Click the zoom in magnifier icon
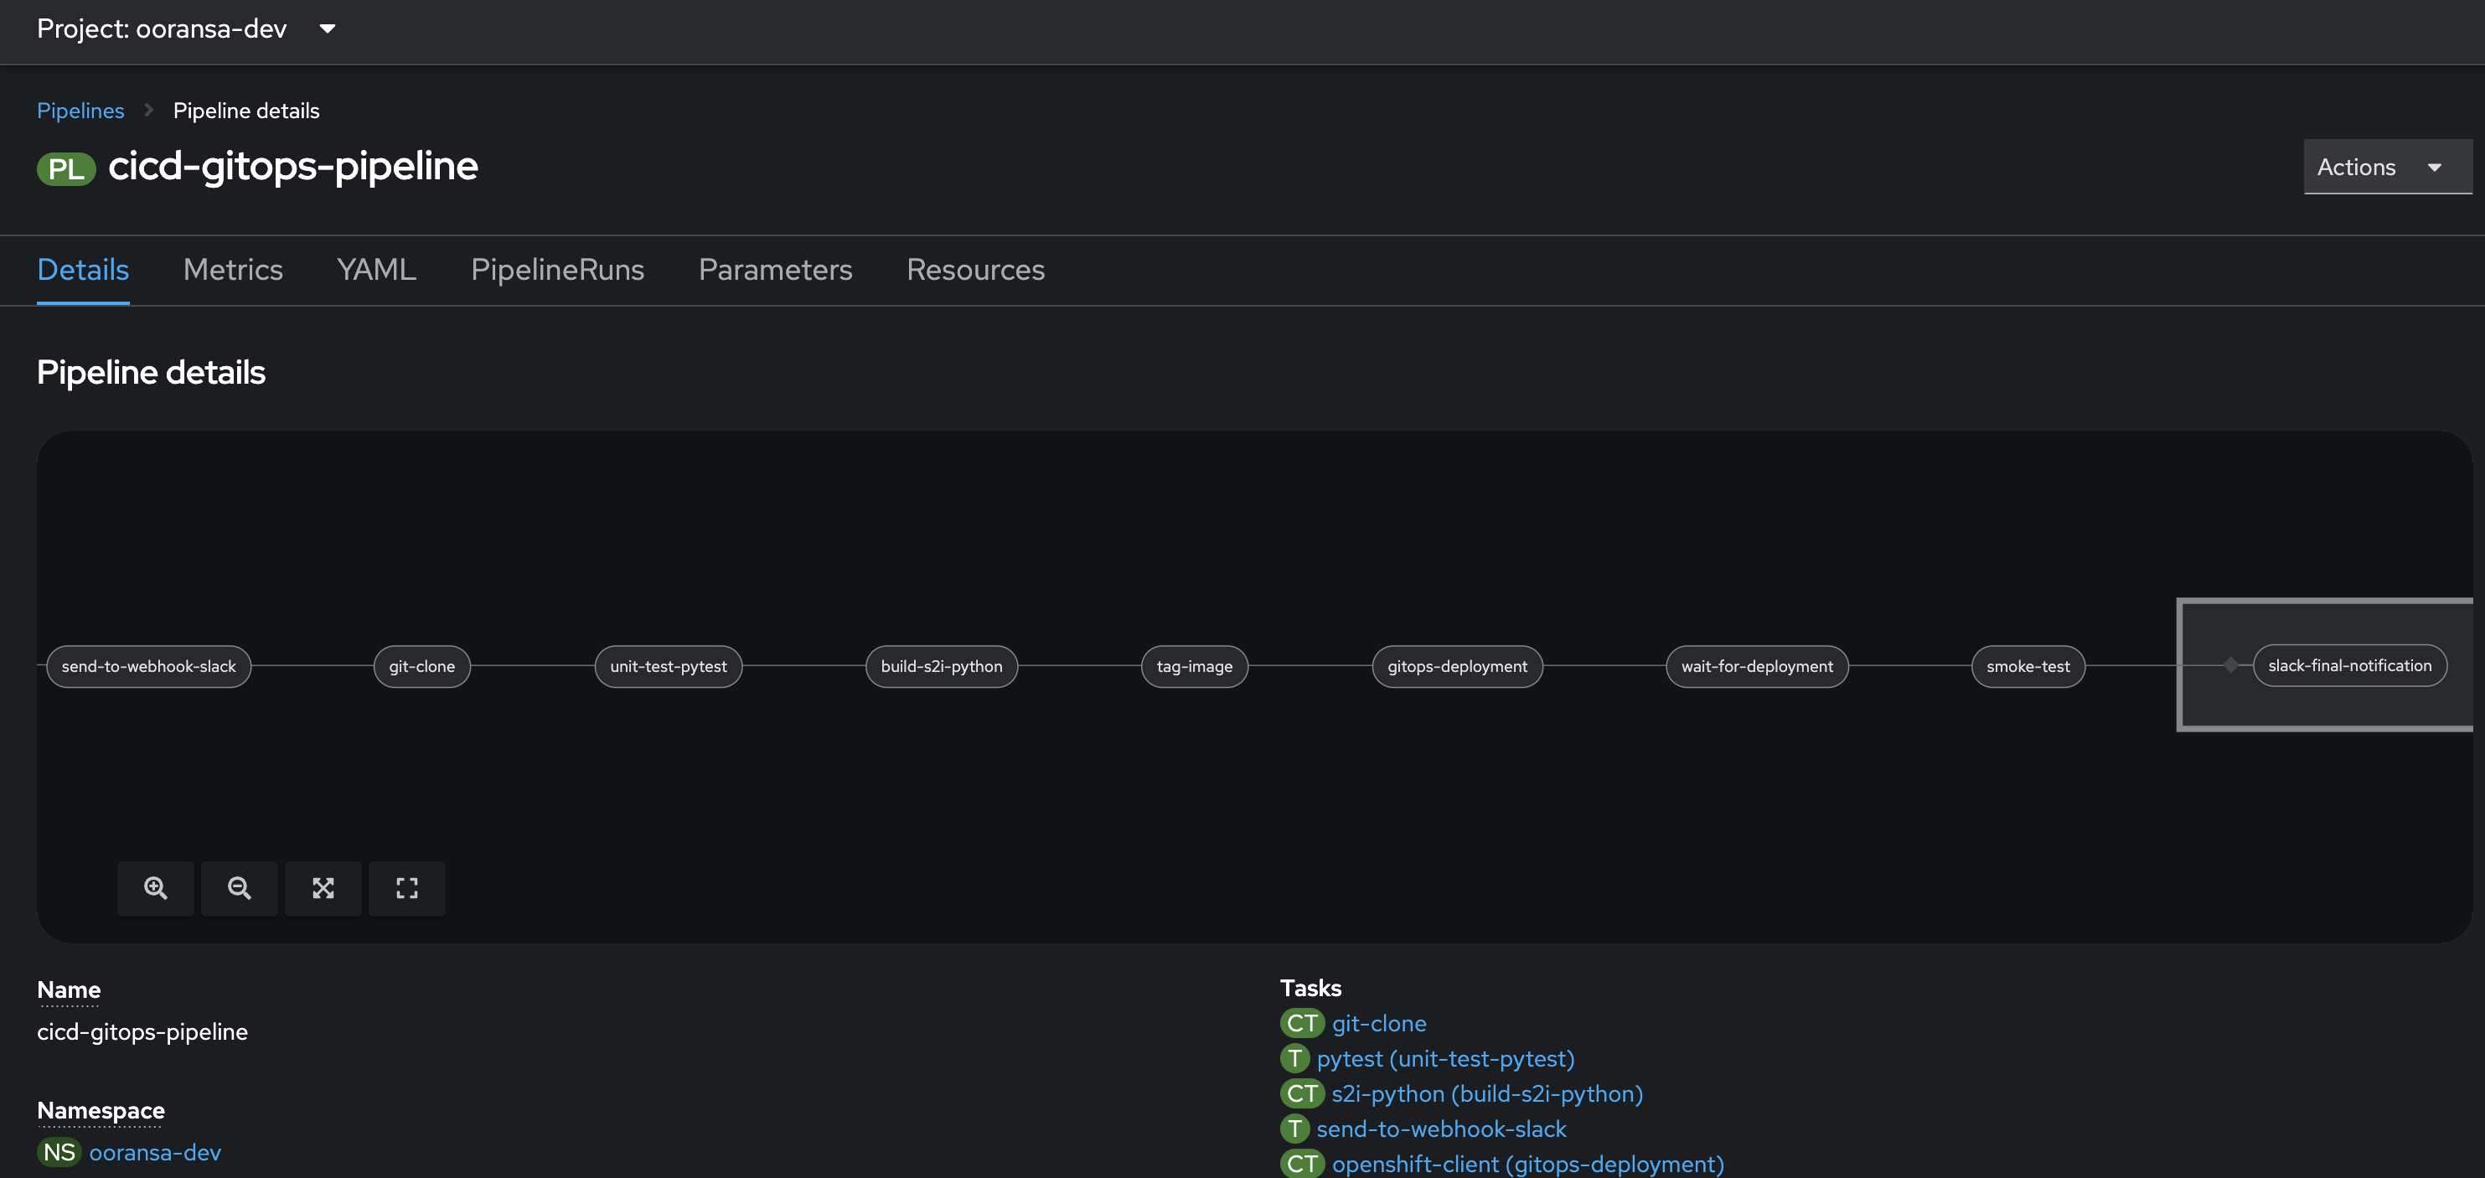 click(x=155, y=887)
